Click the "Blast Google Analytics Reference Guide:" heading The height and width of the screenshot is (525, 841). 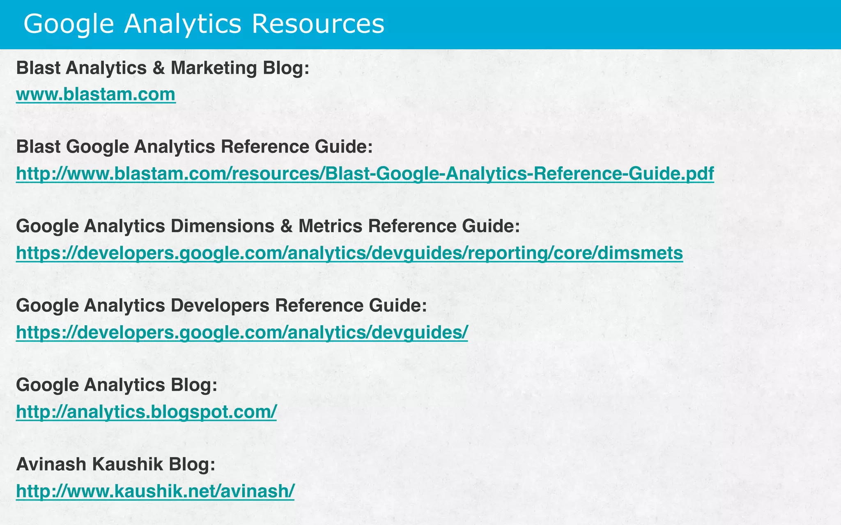194,147
